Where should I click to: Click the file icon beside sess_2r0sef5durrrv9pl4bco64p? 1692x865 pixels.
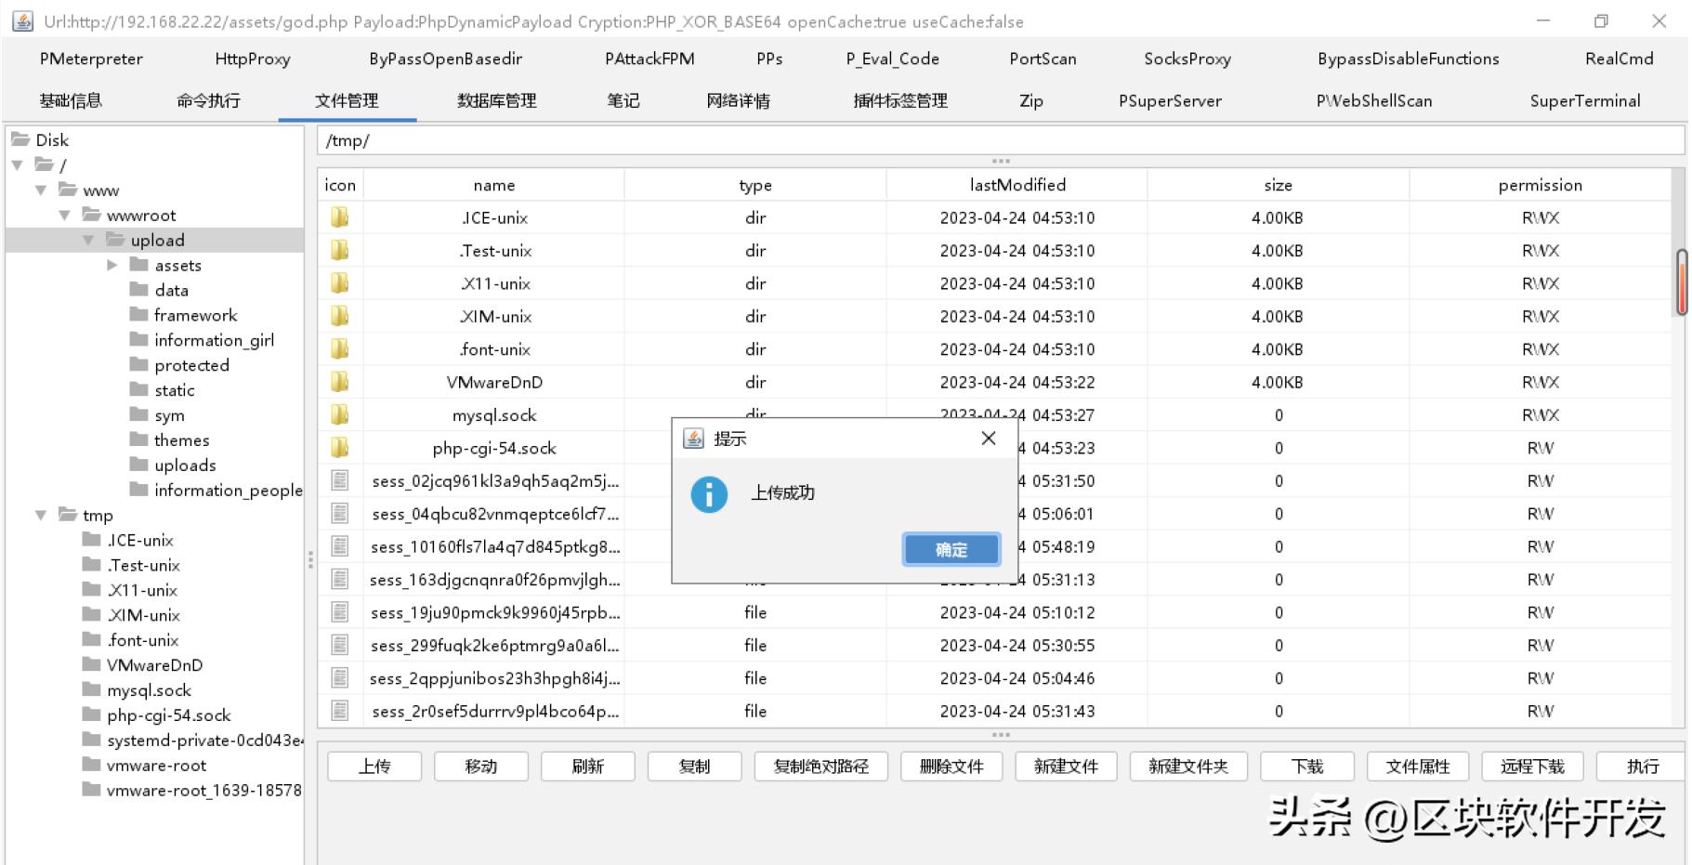point(340,711)
